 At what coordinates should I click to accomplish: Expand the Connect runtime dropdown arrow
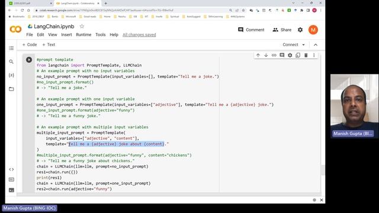pyautogui.click(x=303, y=45)
